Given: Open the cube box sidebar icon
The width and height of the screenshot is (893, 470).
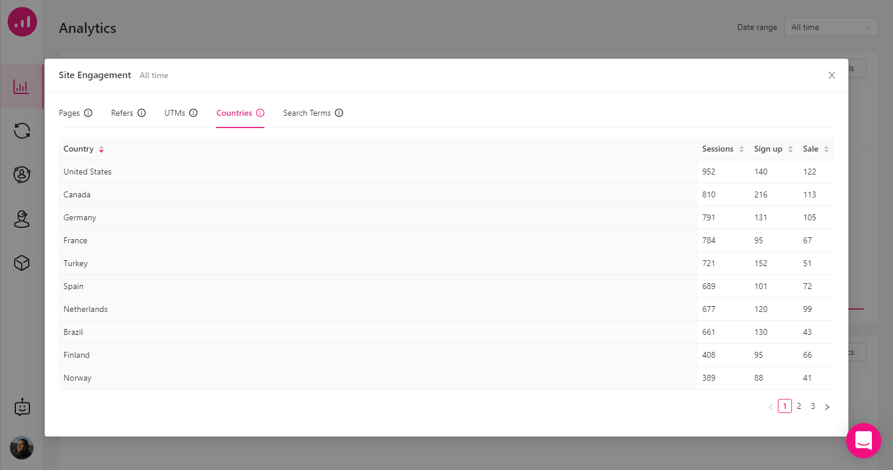Looking at the screenshot, I should [x=22, y=263].
